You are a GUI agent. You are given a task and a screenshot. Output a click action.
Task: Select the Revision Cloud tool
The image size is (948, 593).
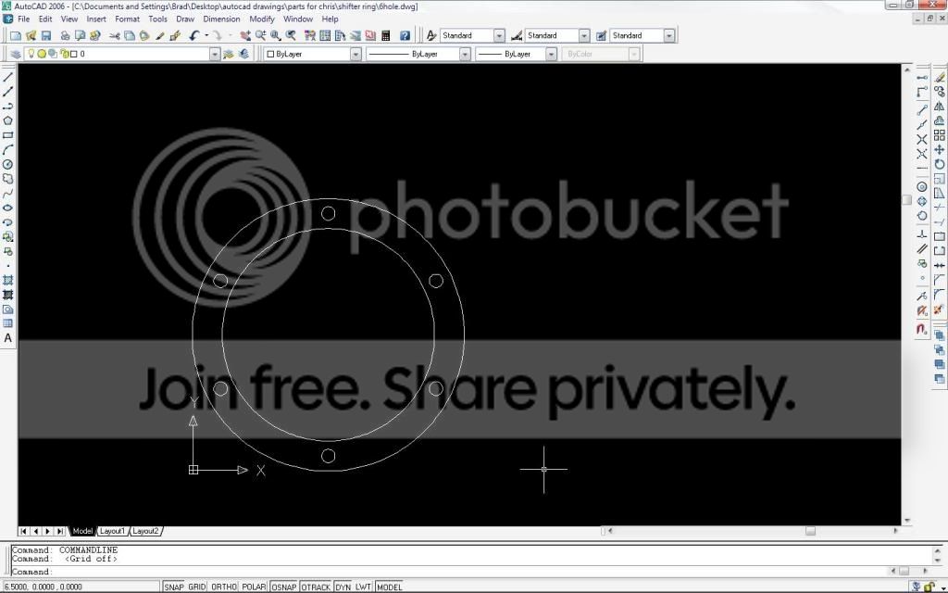pyautogui.click(x=7, y=179)
